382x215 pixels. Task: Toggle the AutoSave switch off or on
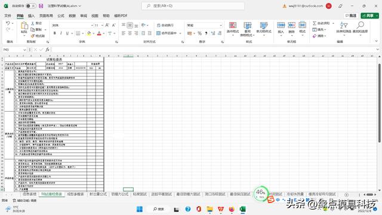31,6
